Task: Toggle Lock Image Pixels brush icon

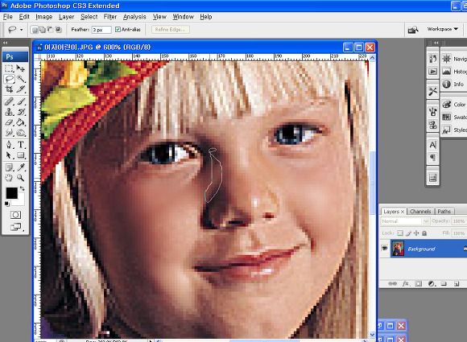Action: (409, 233)
